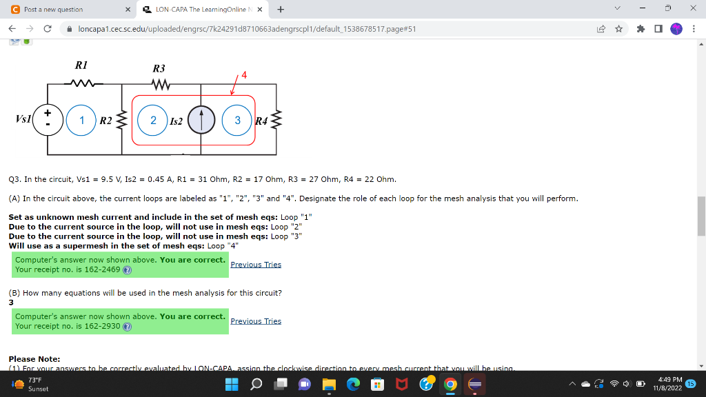Click the question-mark help icon beside receipt 162-2930
Screen dimensions: 706x397
127,326
